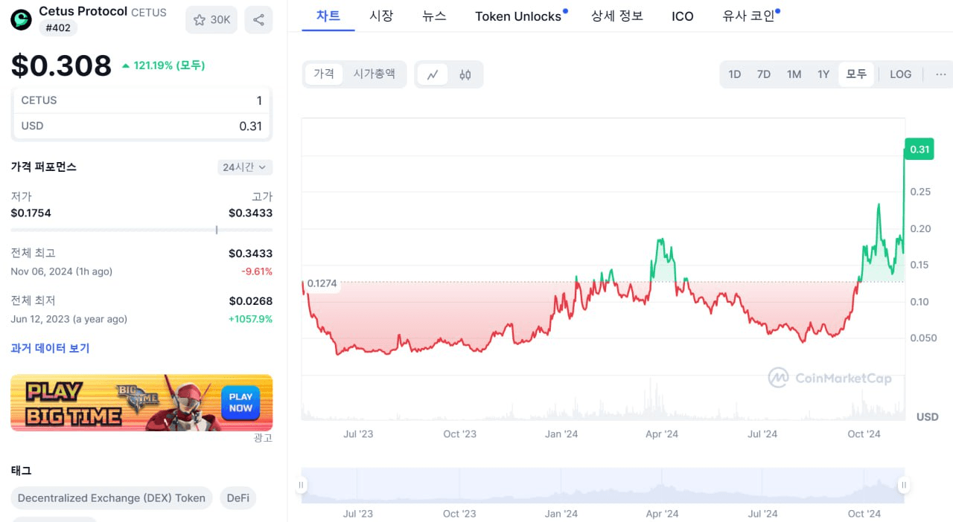The height and width of the screenshot is (522, 953).
Task: Set chart range to 1M
Action: tap(794, 74)
